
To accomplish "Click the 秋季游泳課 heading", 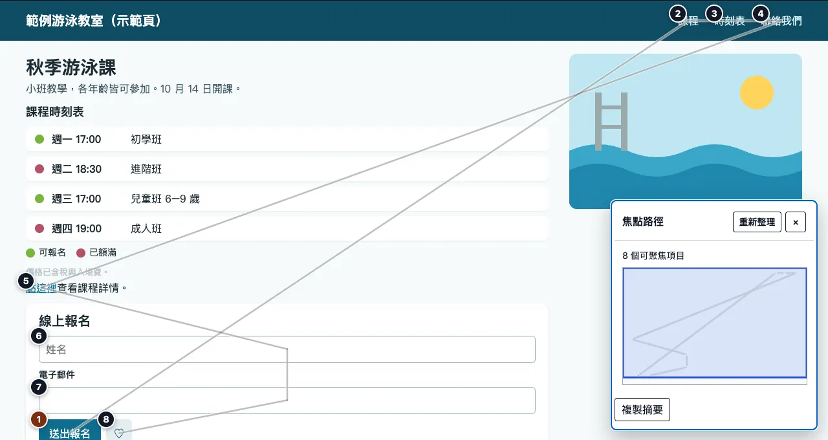I will (x=71, y=67).
